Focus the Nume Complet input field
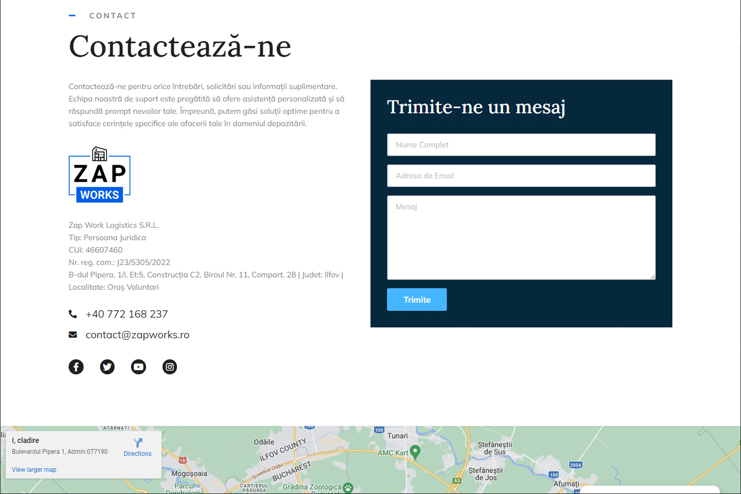741x494 pixels. [521, 145]
